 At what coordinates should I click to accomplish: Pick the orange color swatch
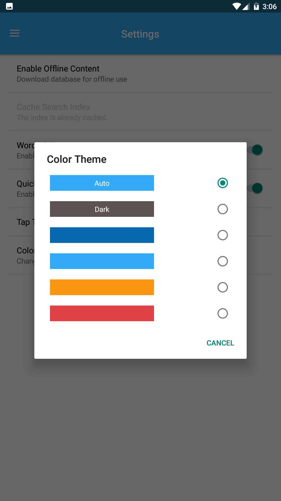click(x=102, y=287)
